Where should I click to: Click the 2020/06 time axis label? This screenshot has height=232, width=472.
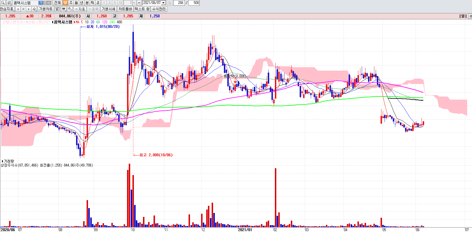(8, 230)
